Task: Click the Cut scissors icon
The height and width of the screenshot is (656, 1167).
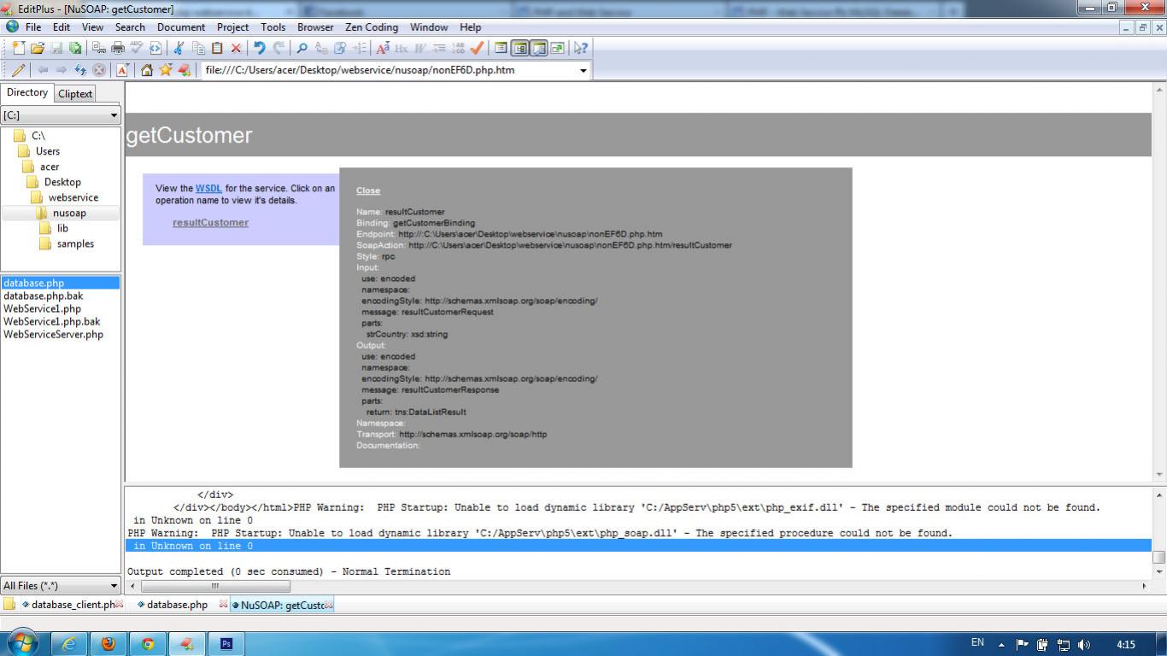Action: (178, 48)
